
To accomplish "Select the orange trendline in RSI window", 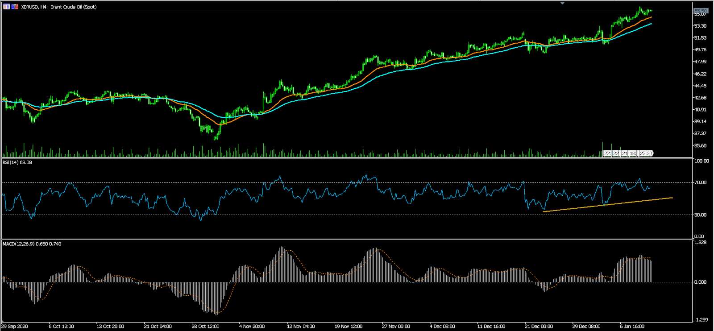I will [x=607, y=204].
